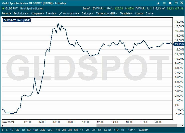Open the hamburger menu icon in title bar
The height and width of the screenshot is (133, 185).
164,3
